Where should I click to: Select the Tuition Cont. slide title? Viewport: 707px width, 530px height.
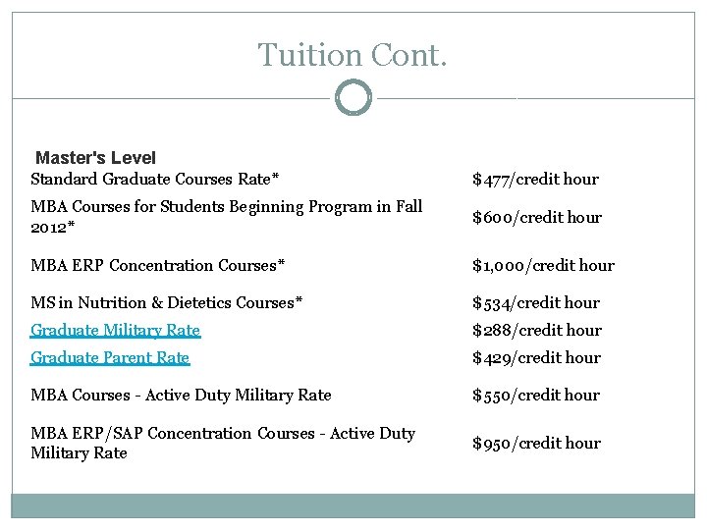(353, 54)
